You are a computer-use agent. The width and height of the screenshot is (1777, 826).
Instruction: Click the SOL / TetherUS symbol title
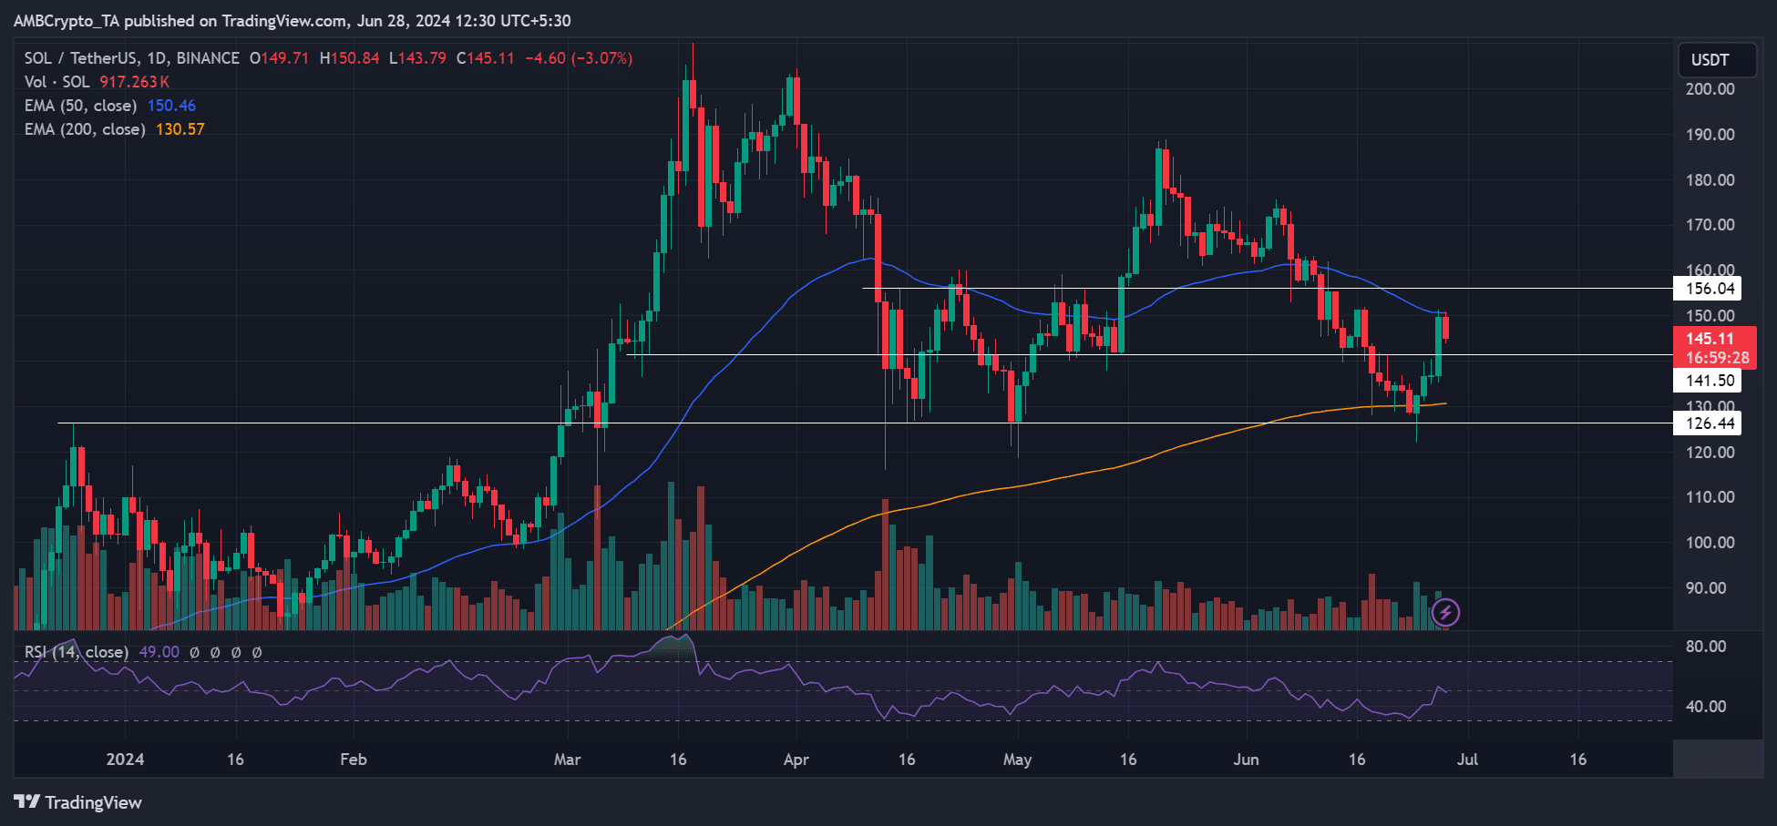click(132, 58)
